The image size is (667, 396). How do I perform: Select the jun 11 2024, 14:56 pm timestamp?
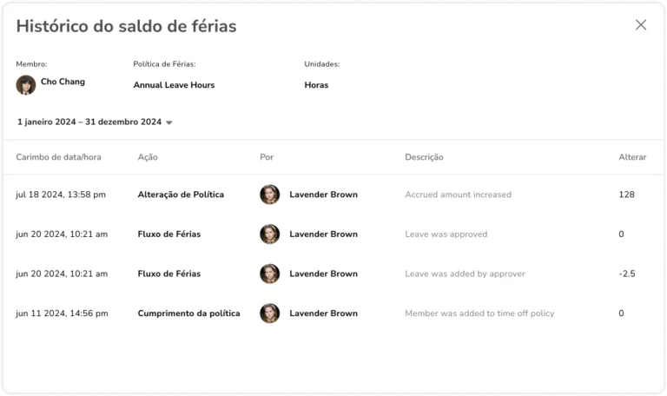coord(63,313)
